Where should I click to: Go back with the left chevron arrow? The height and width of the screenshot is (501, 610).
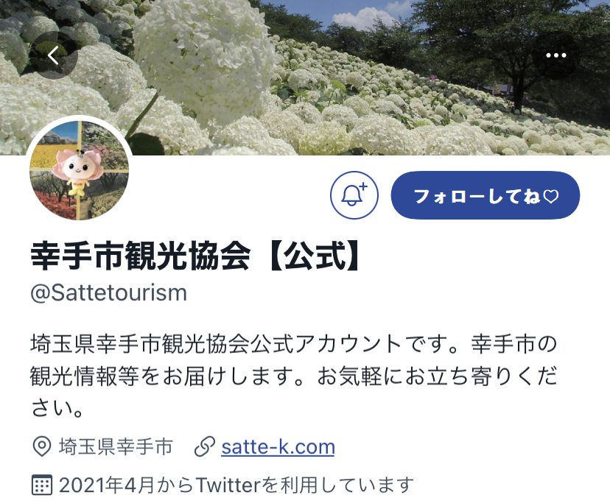coord(54,55)
